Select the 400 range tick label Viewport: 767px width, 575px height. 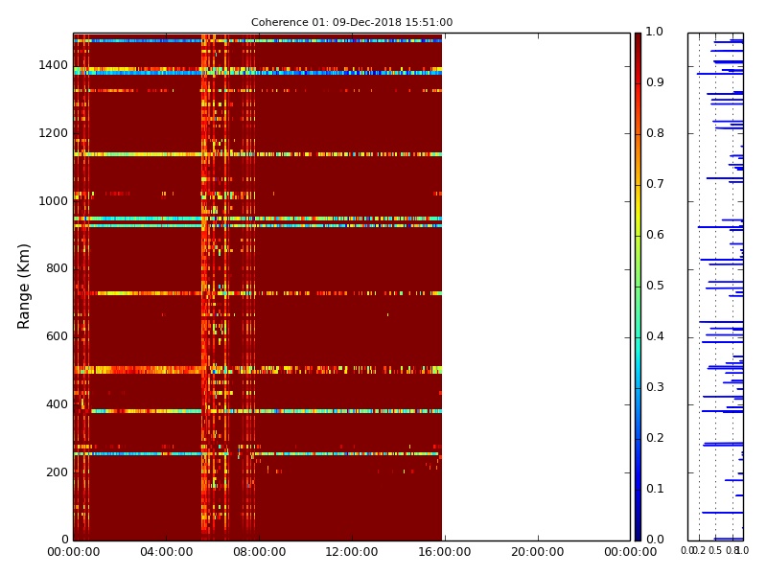click(57, 404)
